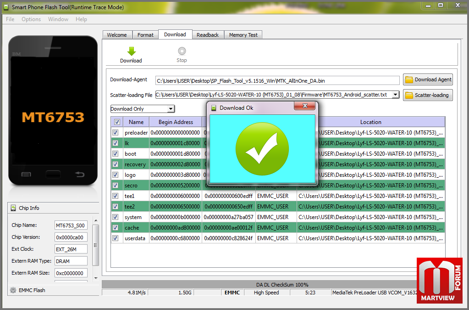Click the phone's menu key icon

tap(26, 175)
